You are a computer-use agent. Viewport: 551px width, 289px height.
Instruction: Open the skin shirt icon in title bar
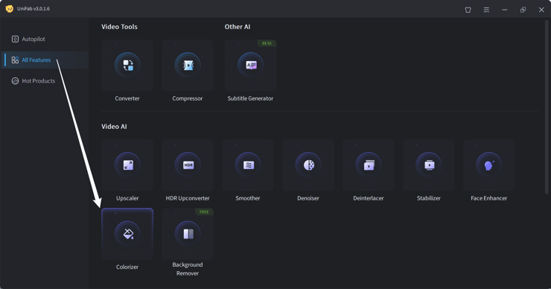pyautogui.click(x=468, y=10)
